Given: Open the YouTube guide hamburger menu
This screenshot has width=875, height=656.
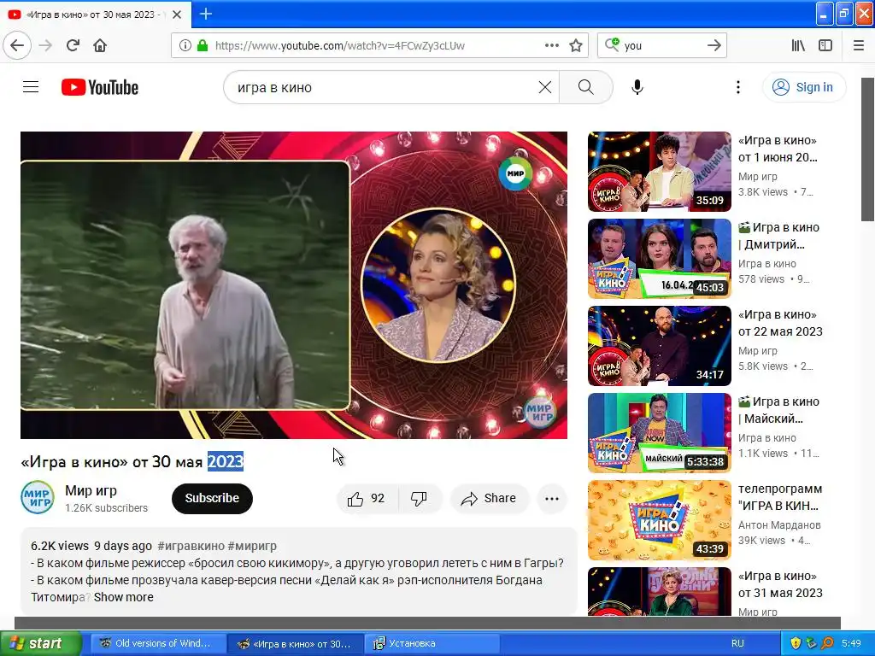Looking at the screenshot, I should tap(31, 87).
